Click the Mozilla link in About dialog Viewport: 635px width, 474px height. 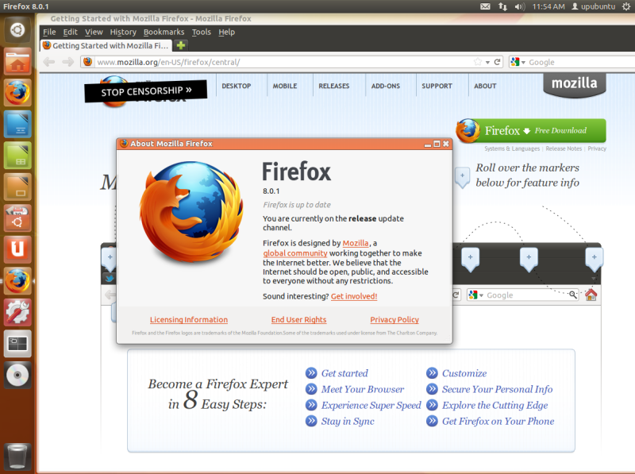coord(355,243)
